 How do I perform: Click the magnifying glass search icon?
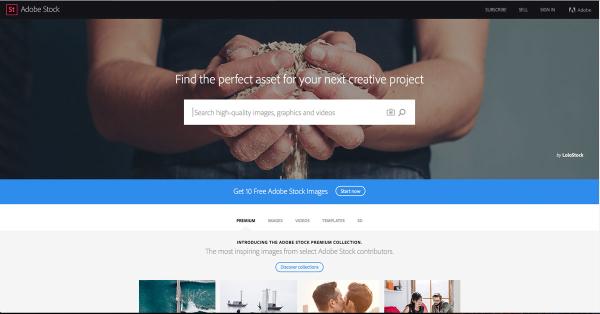coord(402,112)
